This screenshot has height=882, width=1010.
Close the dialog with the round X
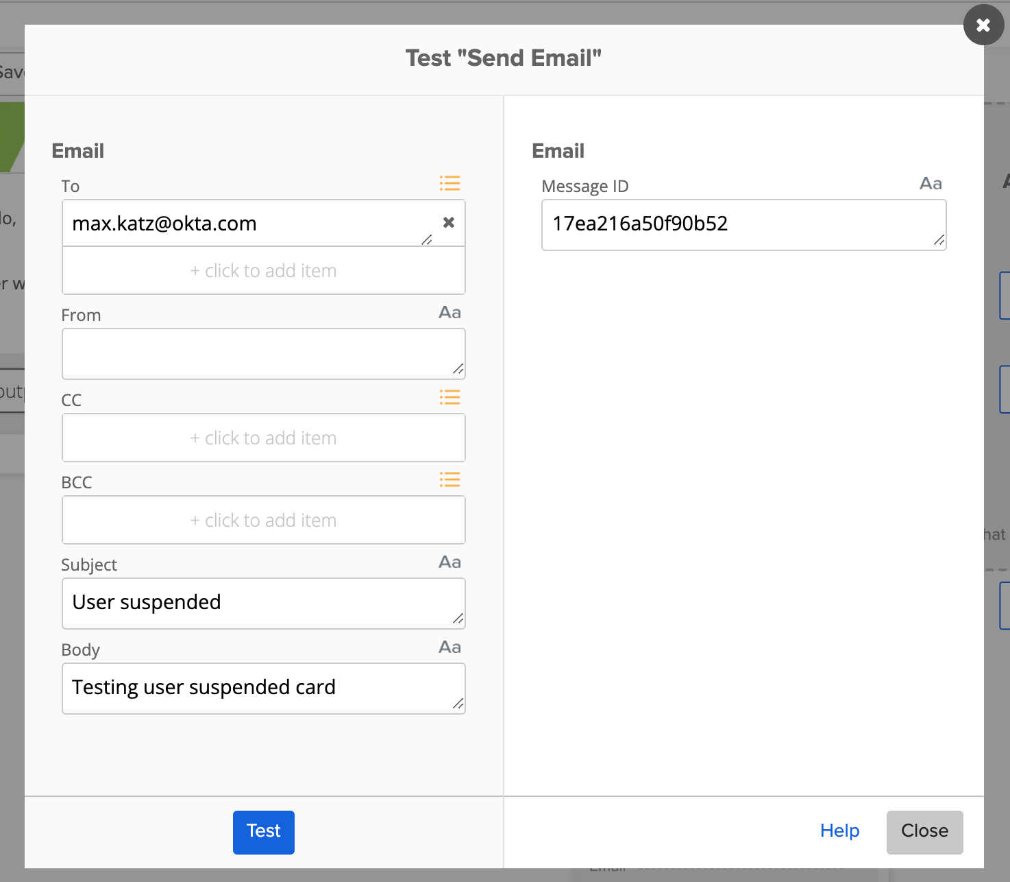[983, 25]
